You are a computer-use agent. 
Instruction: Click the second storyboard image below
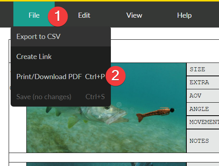(106, 164)
